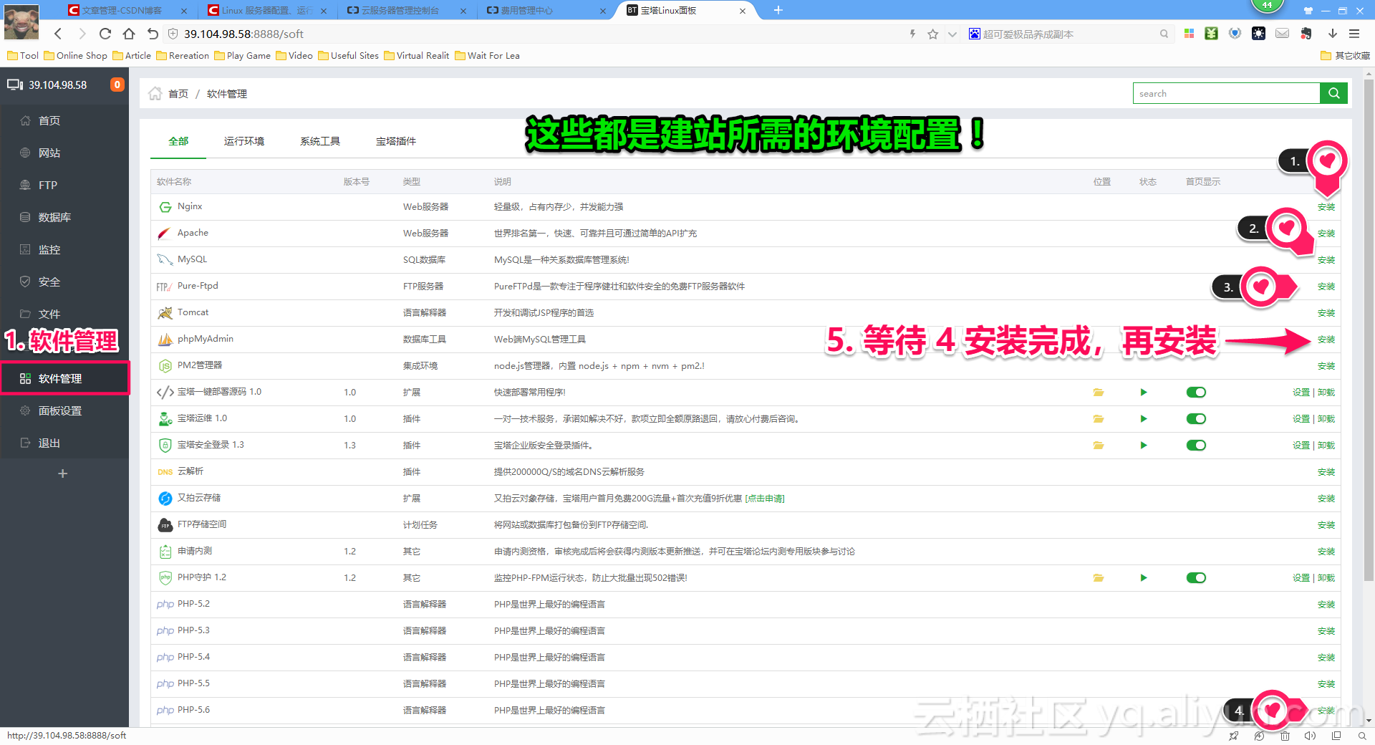Open new browser tab with plus button
The width and height of the screenshot is (1375, 745).
[x=778, y=10]
